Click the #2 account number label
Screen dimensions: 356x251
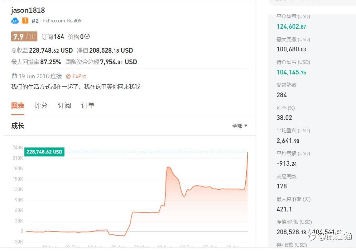(35, 21)
